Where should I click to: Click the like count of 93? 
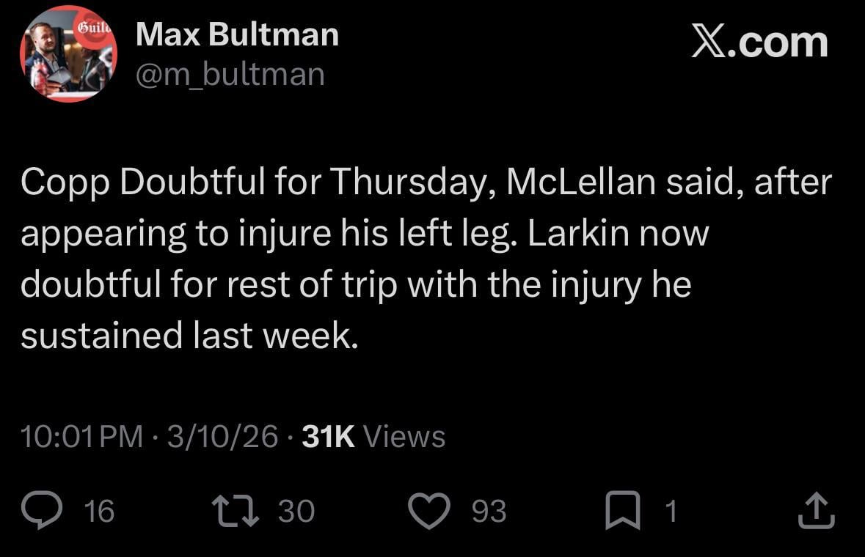(x=489, y=511)
